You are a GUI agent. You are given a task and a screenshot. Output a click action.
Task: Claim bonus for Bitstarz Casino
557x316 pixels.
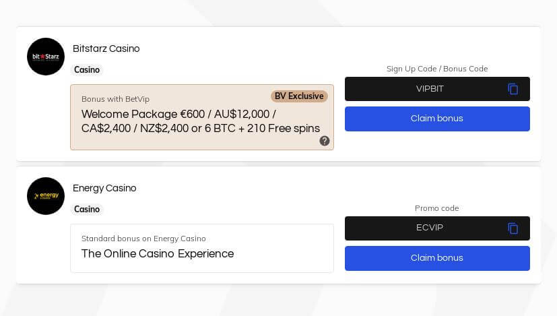click(x=437, y=119)
